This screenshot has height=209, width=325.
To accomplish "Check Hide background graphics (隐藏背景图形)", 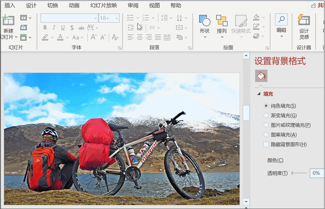I will [x=266, y=144].
